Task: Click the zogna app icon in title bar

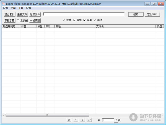Action: (x=4, y=4)
